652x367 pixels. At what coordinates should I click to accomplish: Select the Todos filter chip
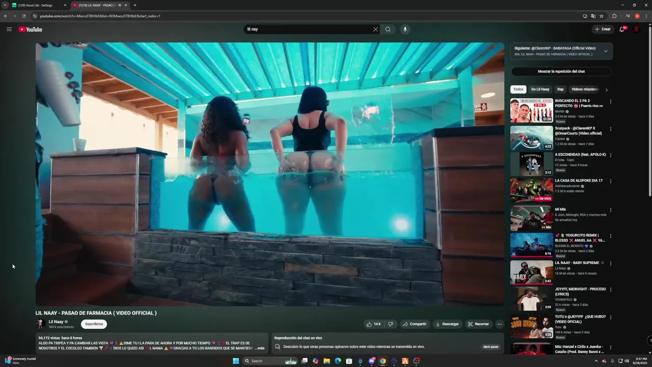pyautogui.click(x=518, y=89)
